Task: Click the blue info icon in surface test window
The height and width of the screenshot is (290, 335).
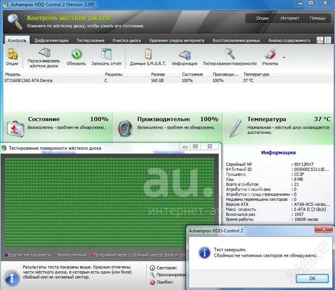Action: click(12, 278)
